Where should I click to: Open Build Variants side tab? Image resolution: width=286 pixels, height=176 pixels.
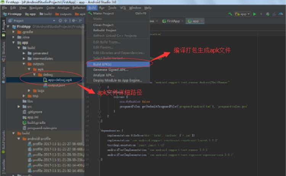pos(3,142)
